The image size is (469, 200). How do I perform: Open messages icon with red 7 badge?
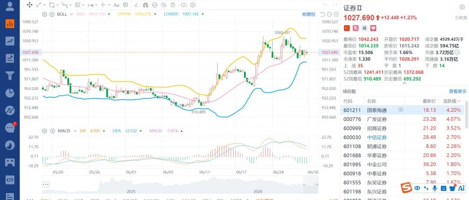[x=10, y=128]
